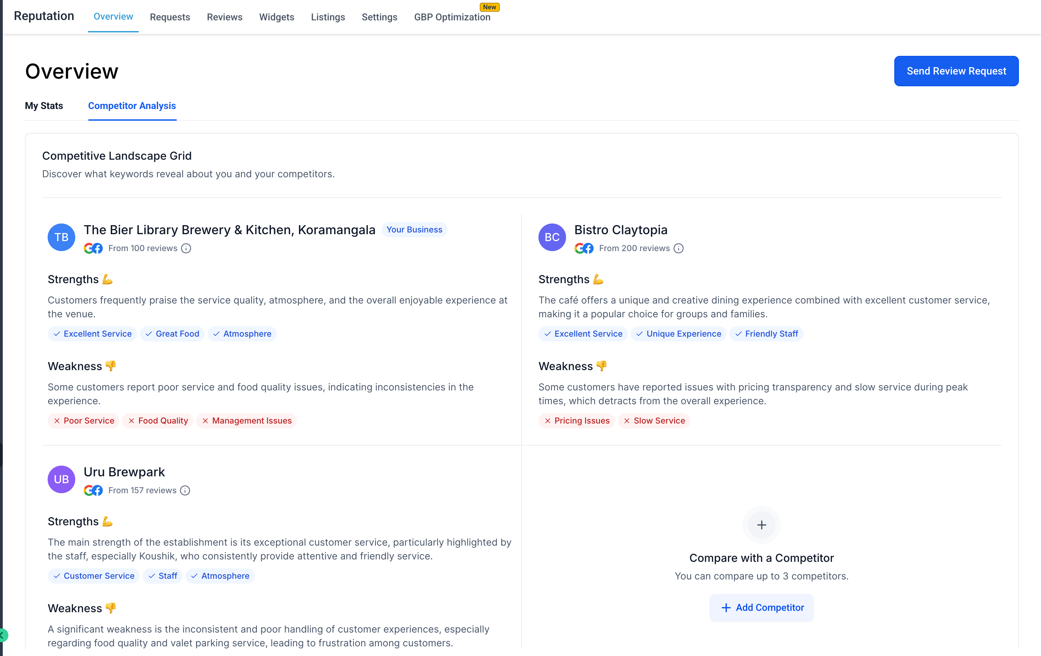The height and width of the screenshot is (656, 1041).
Task: Click the Add Competitor button
Action: [x=762, y=608]
